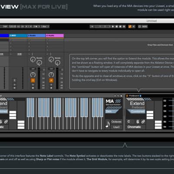
Task: Click the first send knob on track 3 Audio
Action: tap(33, 59)
